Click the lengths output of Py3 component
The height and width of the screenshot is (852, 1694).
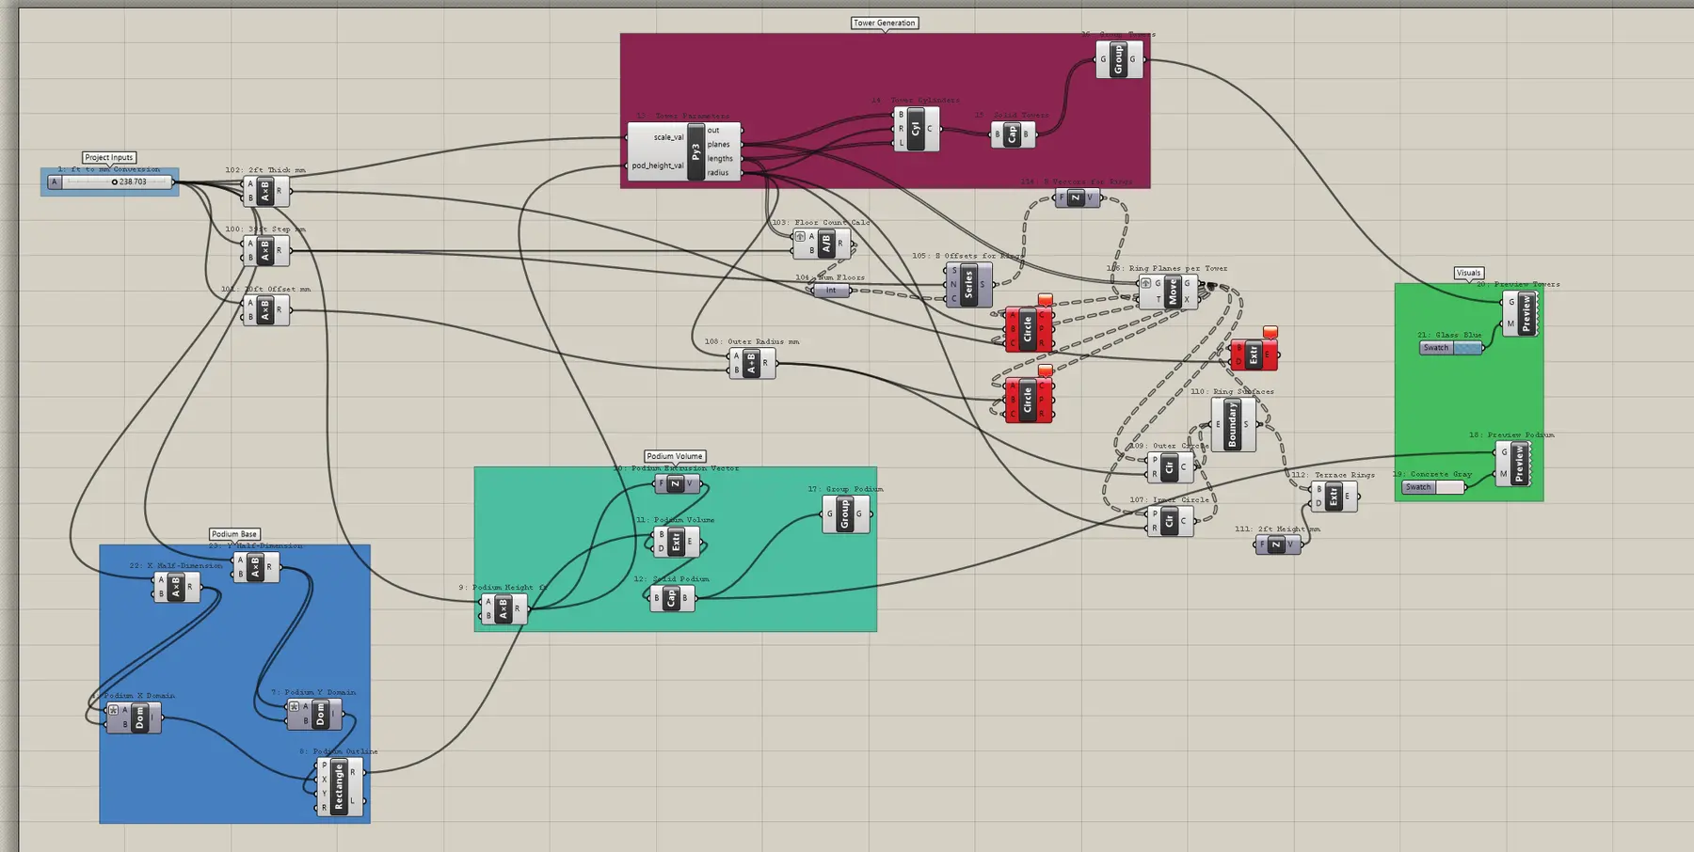click(720, 159)
